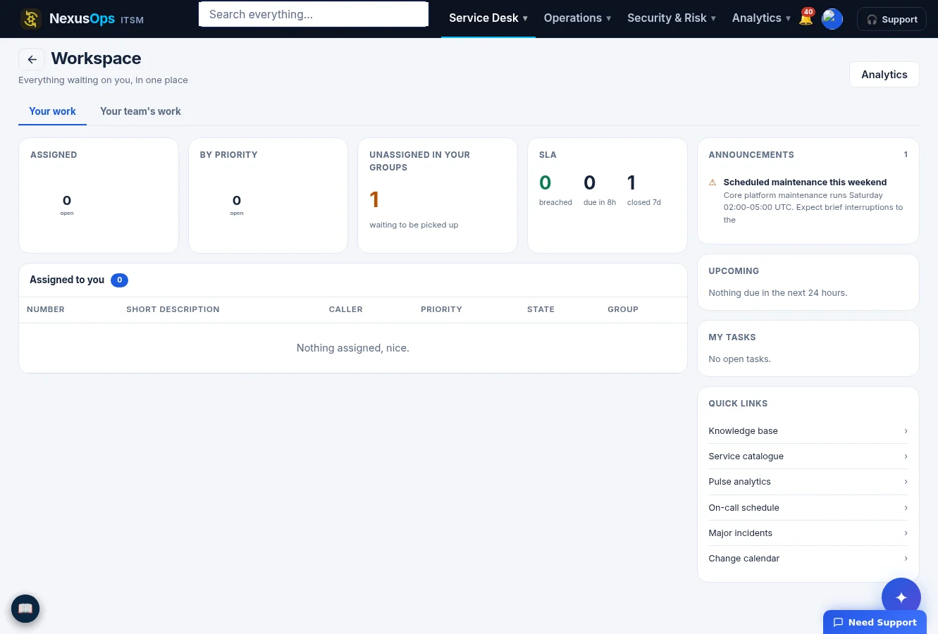Open the On-call schedule quick link

point(808,508)
